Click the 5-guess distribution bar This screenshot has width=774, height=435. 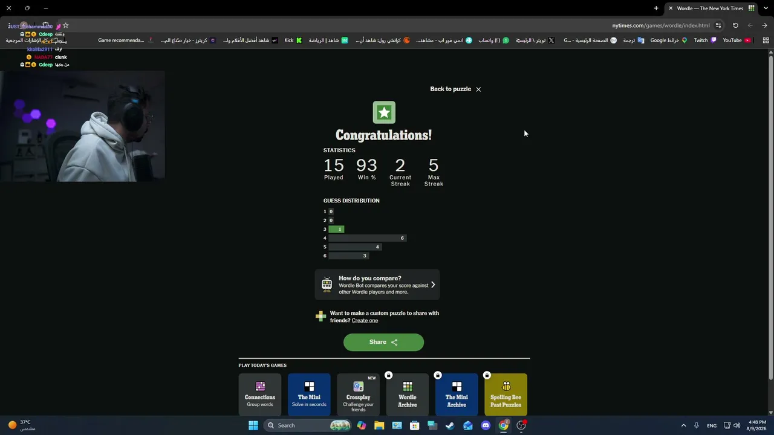pos(355,247)
